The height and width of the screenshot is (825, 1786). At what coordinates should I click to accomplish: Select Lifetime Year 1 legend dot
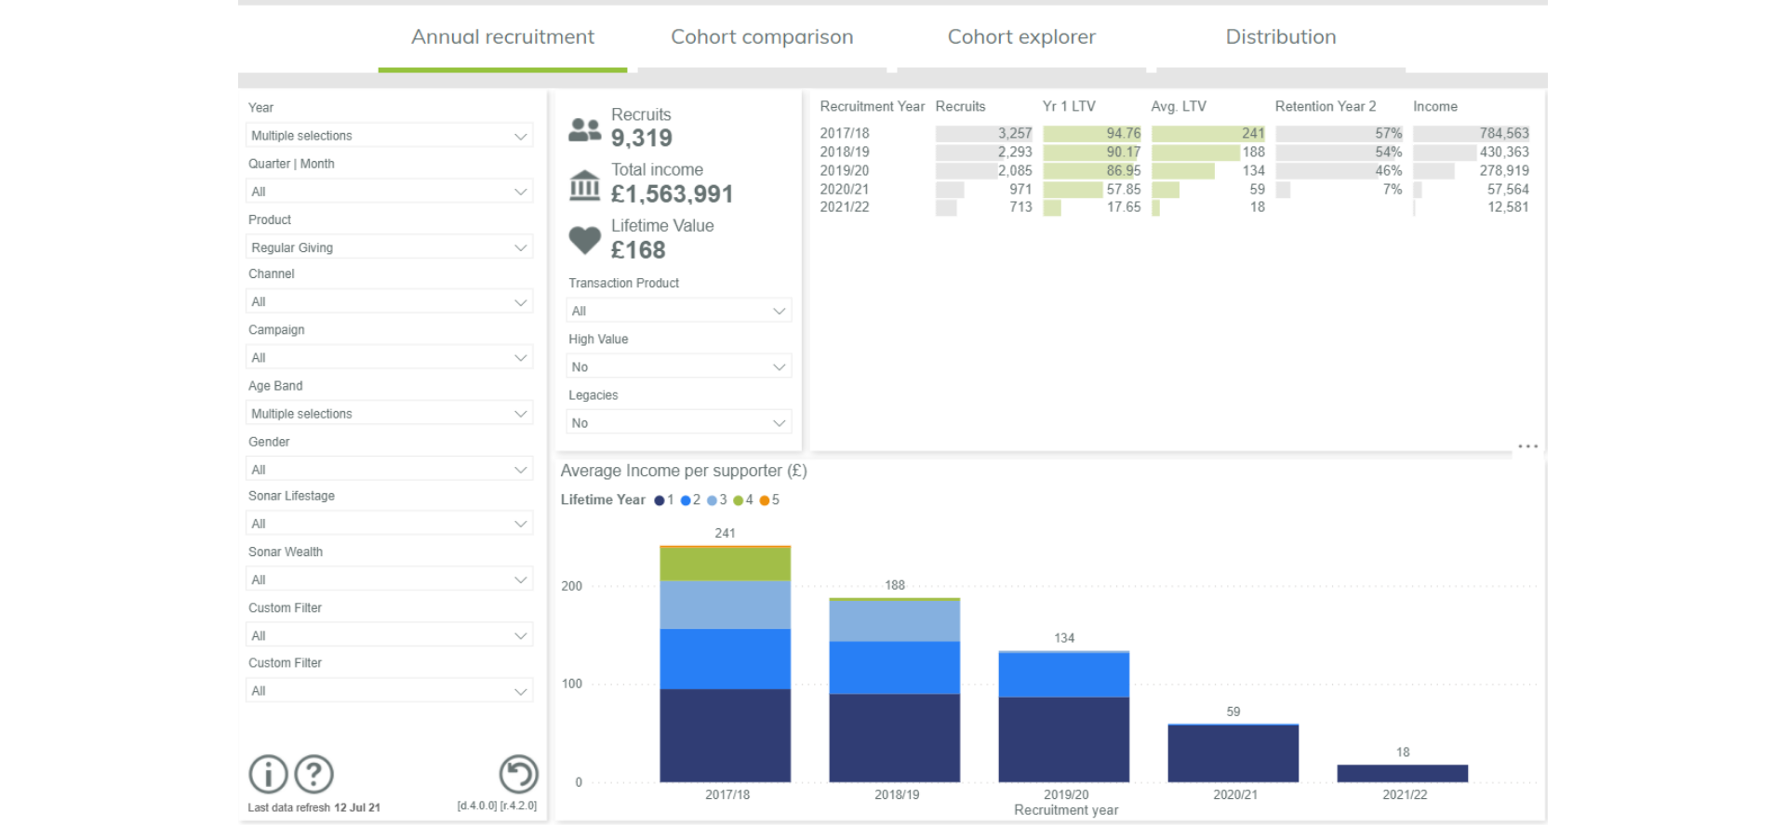pos(660,500)
